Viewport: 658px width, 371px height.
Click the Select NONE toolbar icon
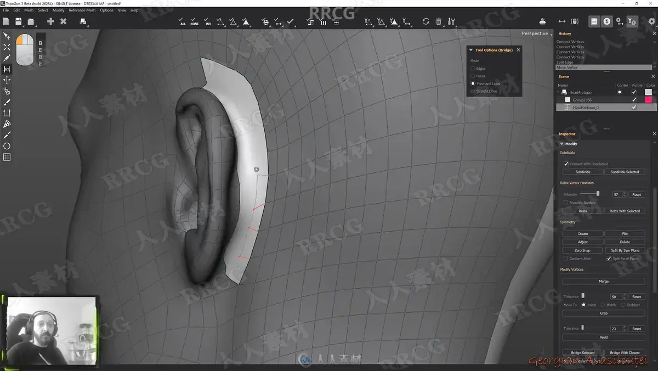tap(195, 21)
